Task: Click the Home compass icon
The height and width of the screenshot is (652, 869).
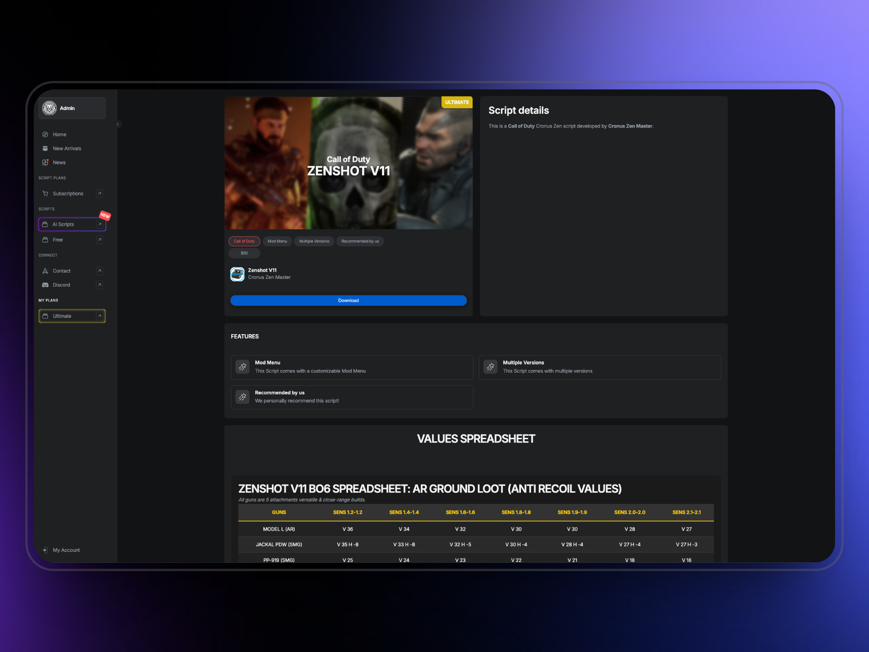Action: click(45, 134)
